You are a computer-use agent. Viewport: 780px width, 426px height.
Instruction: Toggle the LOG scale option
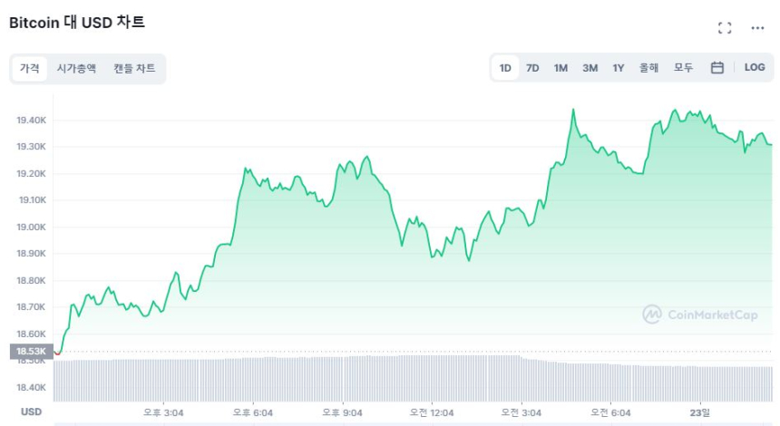coord(755,68)
